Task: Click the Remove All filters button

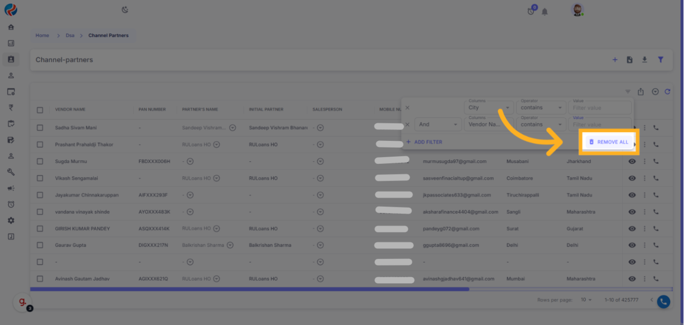Action: click(609, 142)
